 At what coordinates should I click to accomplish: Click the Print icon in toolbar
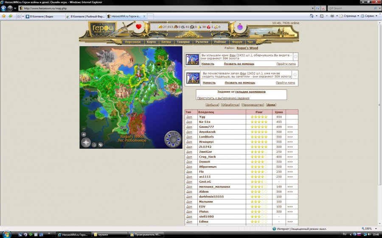click(x=332, y=16)
